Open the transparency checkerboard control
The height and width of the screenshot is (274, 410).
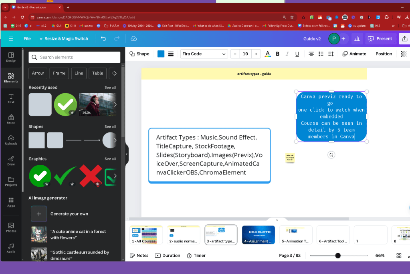[404, 54]
